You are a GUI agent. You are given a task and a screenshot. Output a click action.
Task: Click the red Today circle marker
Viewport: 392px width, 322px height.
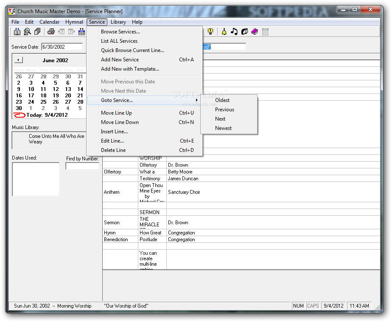click(19, 115)
